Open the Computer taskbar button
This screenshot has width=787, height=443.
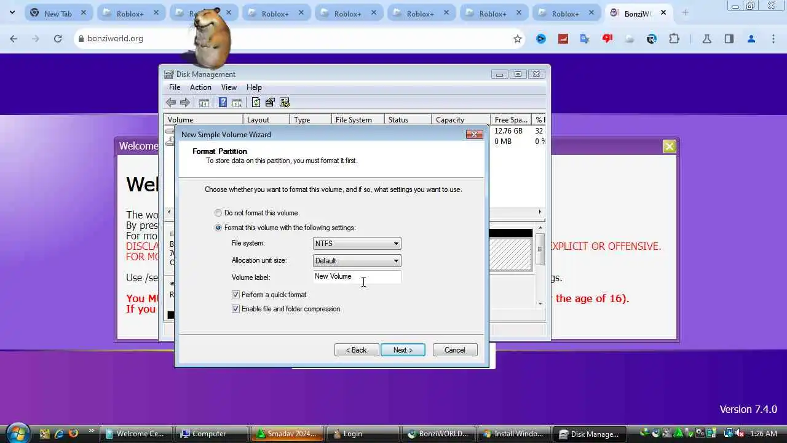pos(212,434)
